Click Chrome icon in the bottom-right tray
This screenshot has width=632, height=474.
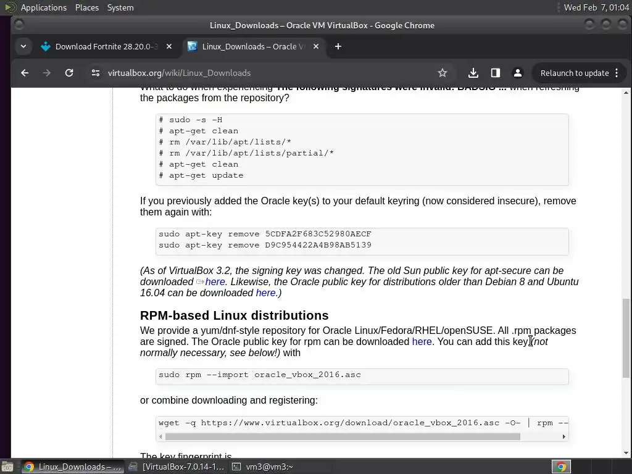click(x=561, y=467)
